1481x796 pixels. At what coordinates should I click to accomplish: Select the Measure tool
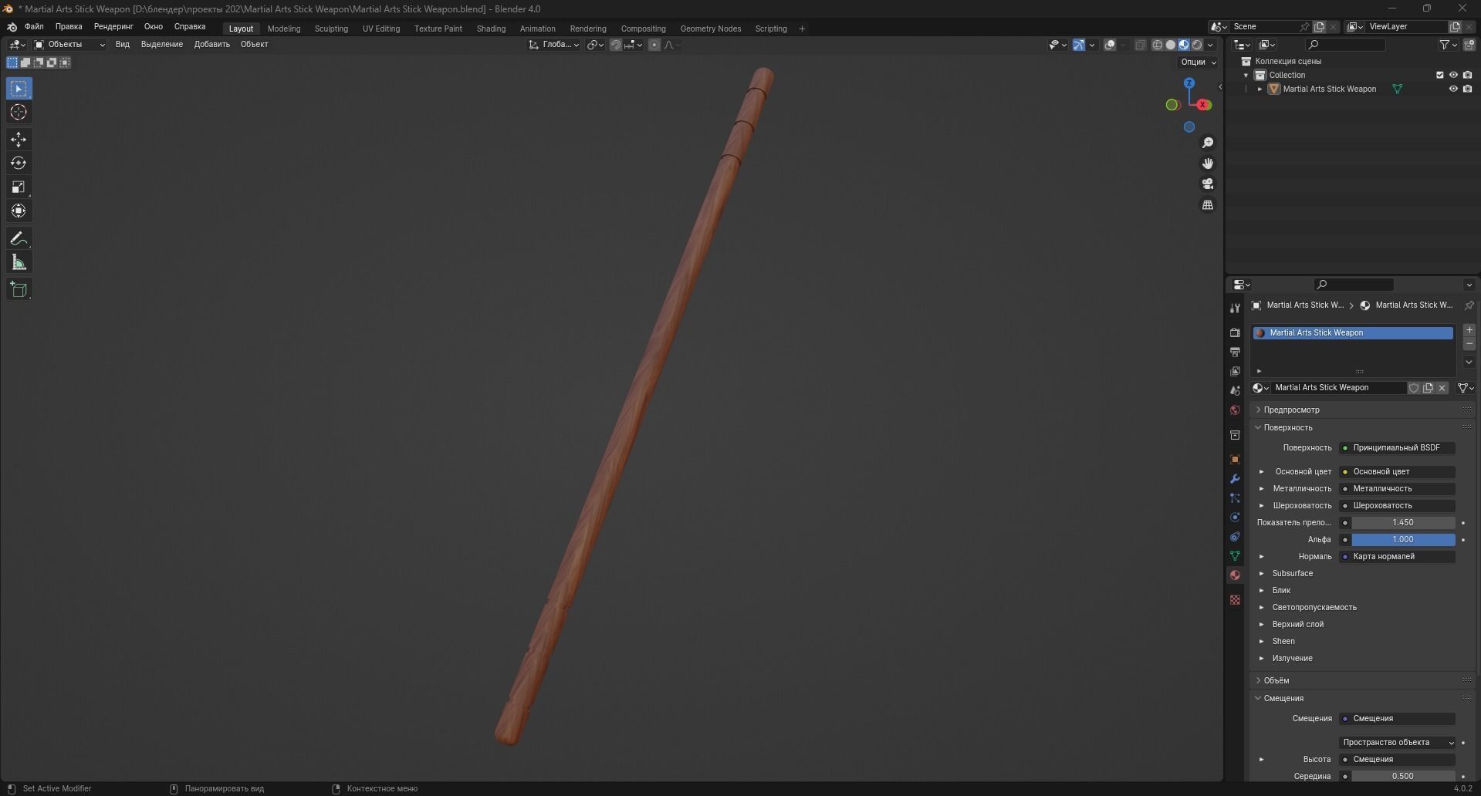click(x=19, y=263)
